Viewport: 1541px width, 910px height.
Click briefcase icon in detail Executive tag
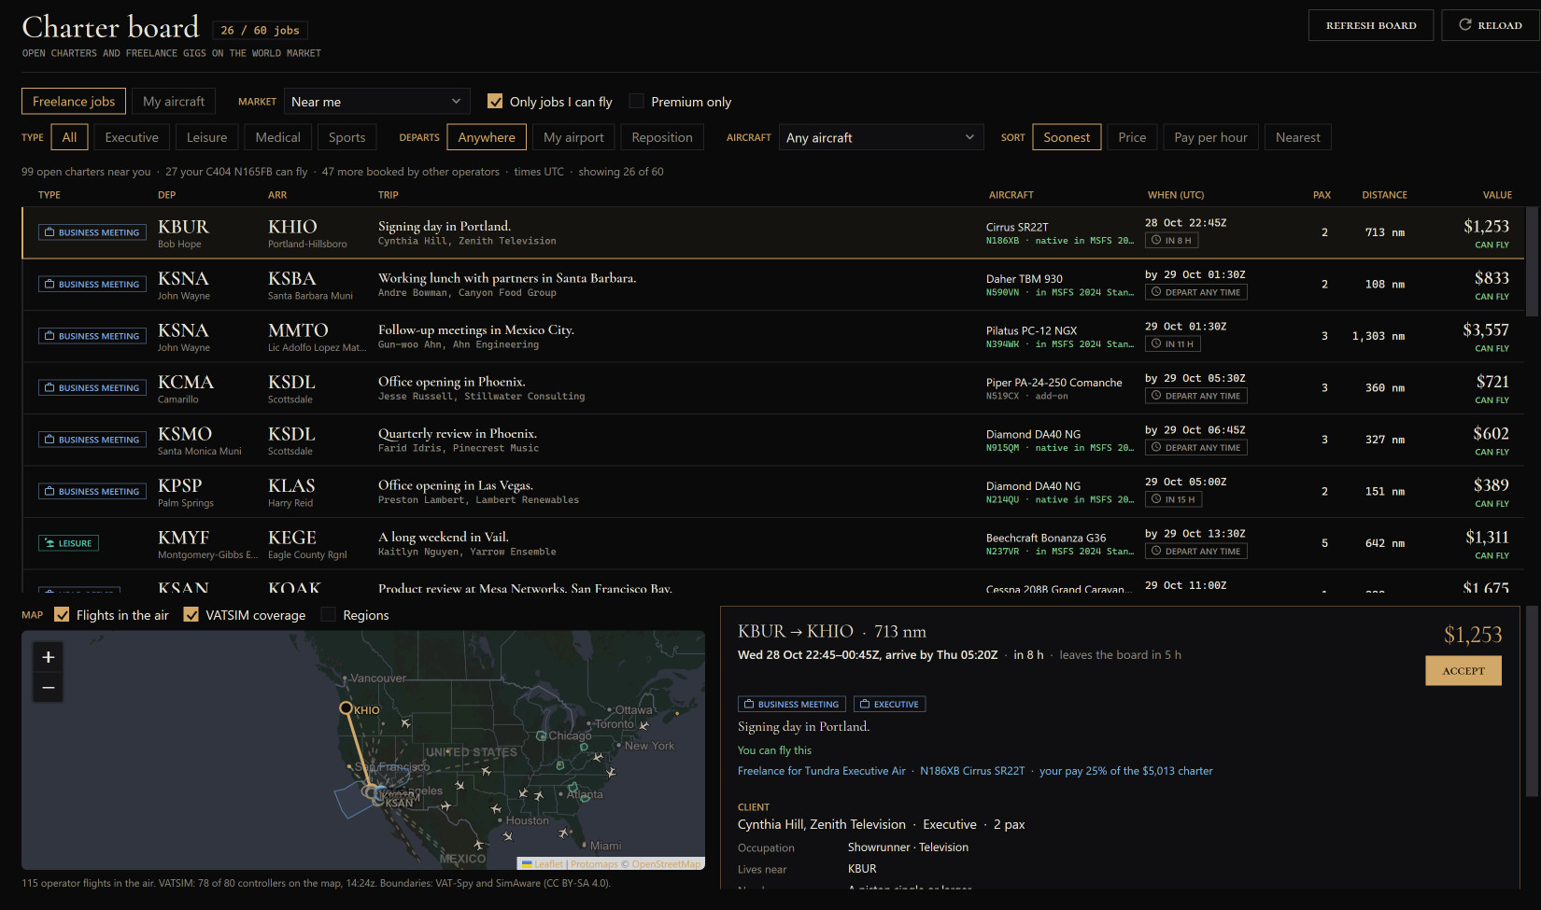pyautogui.click(x=865, y=704)
